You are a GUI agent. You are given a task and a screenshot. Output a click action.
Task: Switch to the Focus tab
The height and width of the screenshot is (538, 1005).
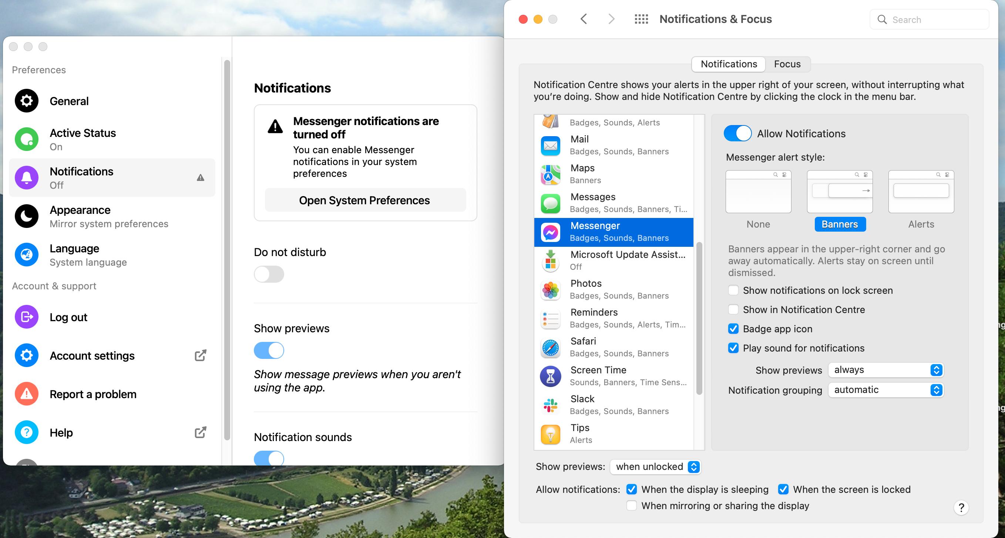pos(787,64)
